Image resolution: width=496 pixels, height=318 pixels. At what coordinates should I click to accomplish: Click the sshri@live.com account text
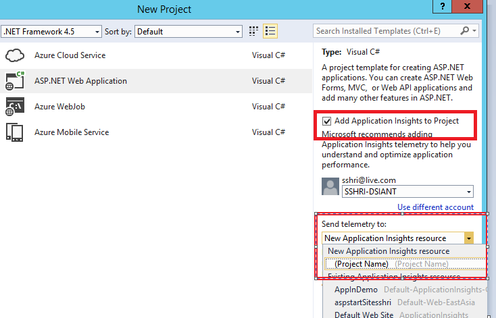coord(369,180)
